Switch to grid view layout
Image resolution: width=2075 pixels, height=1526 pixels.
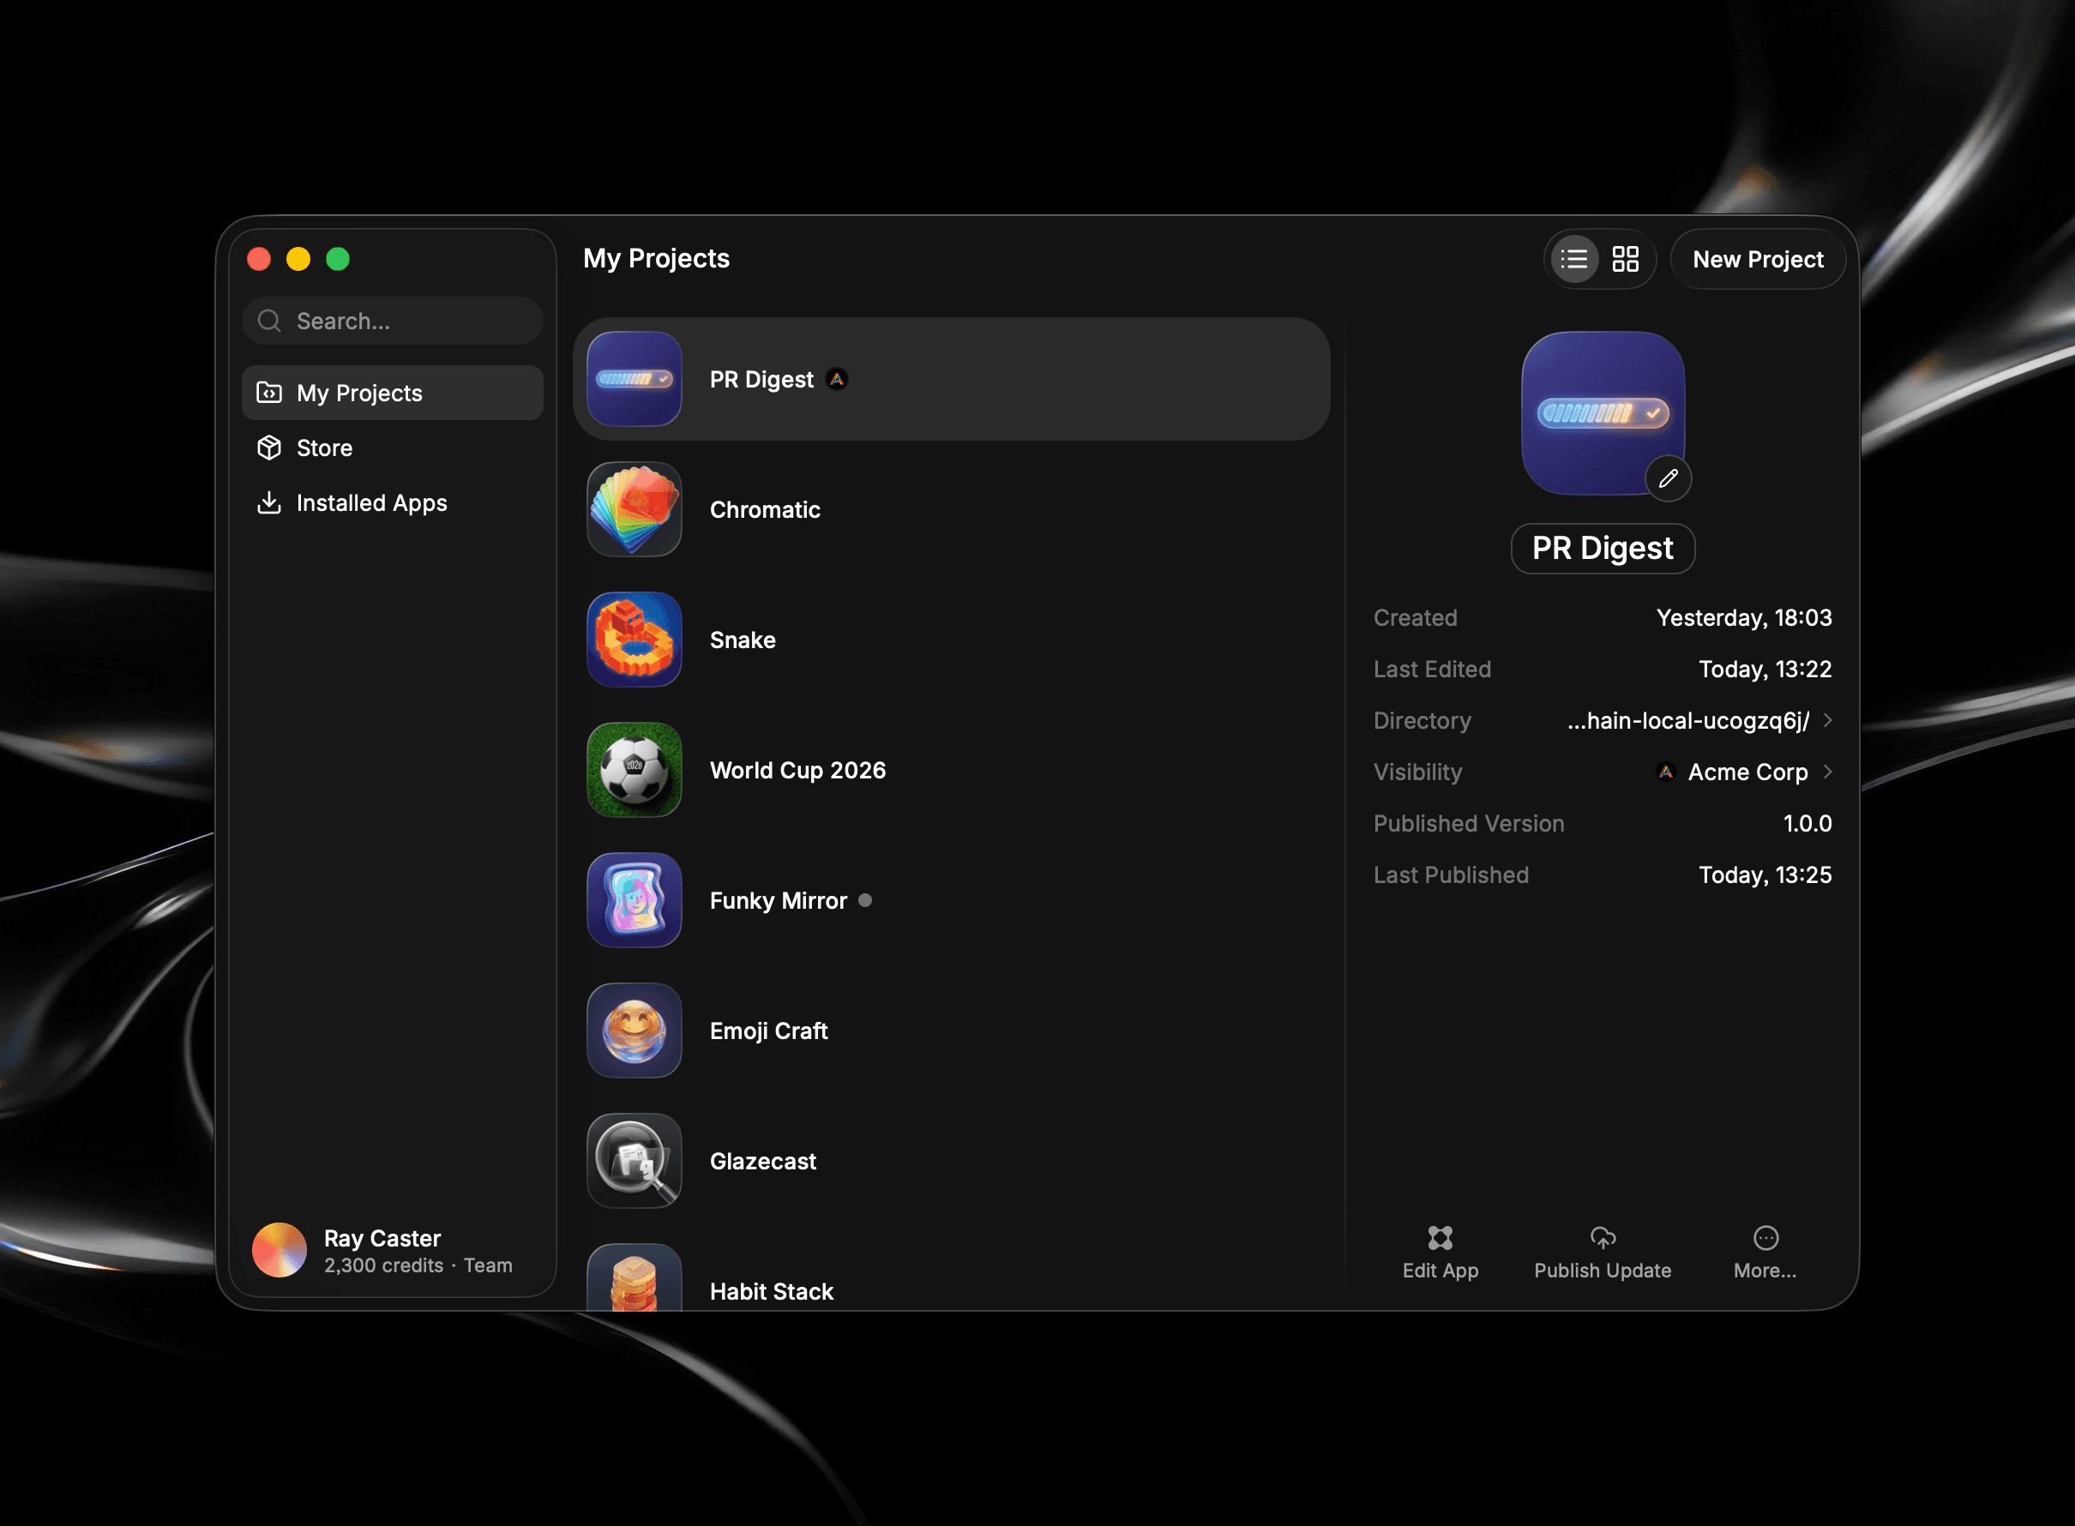[1625, 260]
